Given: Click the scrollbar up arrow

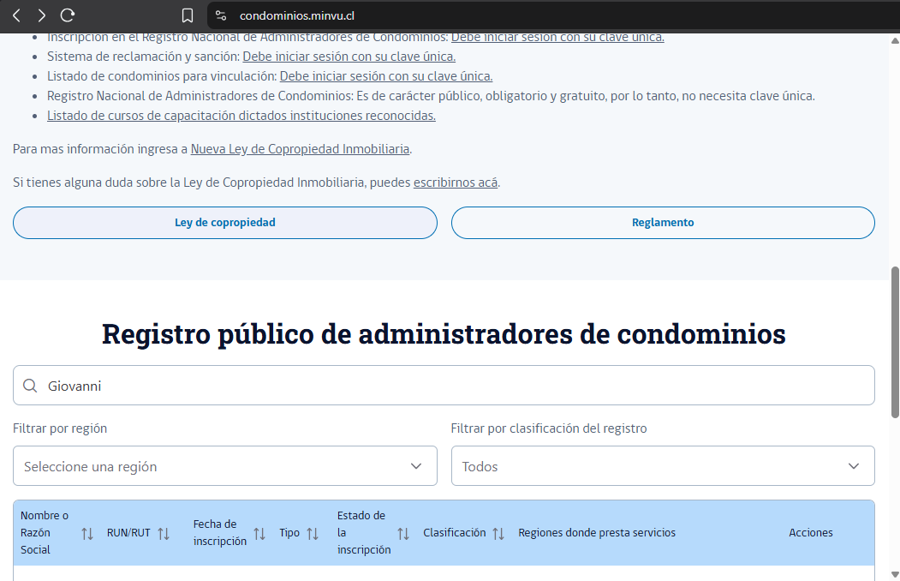Looking at the screenshot, I should 895,40.
